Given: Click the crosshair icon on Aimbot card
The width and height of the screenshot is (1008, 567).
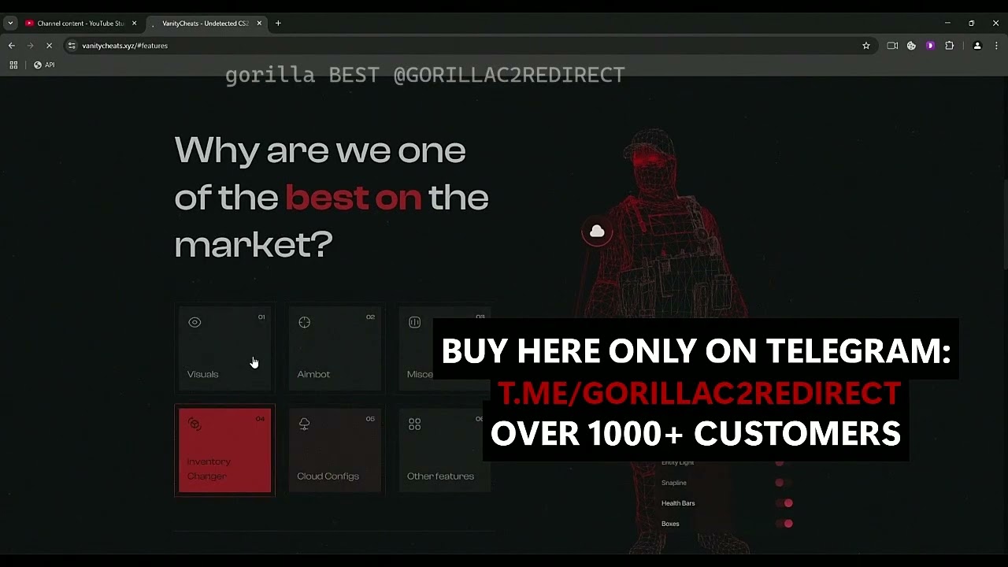Looking at the screenshot, I should [x=304, y=322].
